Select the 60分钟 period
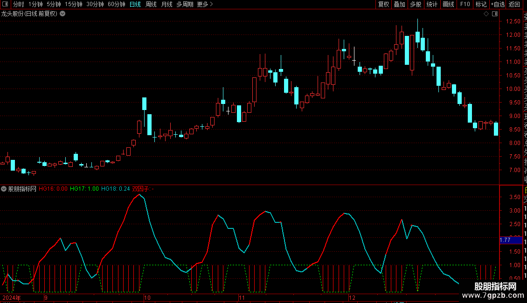The width and height of the screenshot is (527, 303). (x=117, y=4)
